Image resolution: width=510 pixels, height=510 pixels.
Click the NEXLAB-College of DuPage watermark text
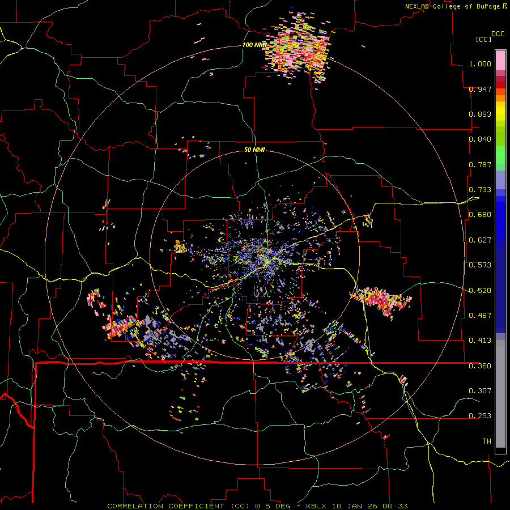click(x=456, y=6)
